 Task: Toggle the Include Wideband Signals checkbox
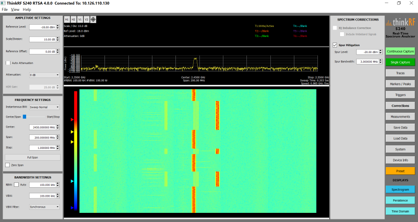342,34
